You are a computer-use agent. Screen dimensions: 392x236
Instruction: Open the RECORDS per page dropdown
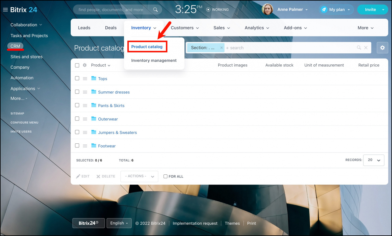[374, 160]
